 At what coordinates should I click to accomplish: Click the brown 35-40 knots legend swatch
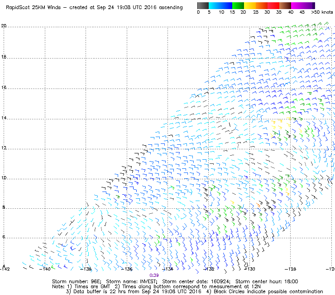click(x=285, y=5)
